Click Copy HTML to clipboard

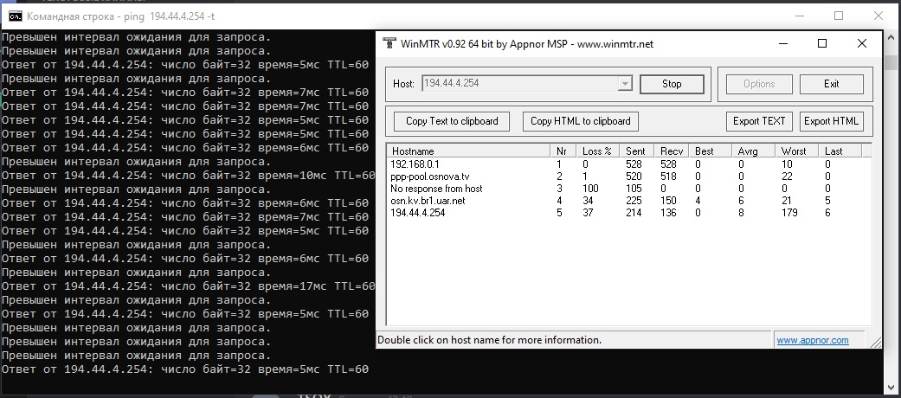(x=580, y=121)
